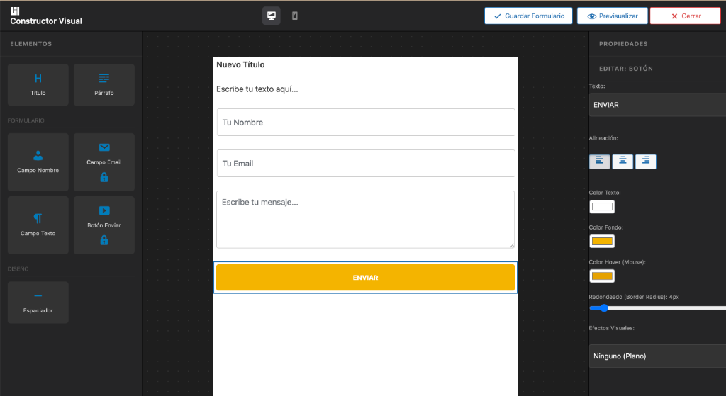Open the Efectos Visuales dropdown
The width and height of the screenshot is (726, 396).
(657, 356)
